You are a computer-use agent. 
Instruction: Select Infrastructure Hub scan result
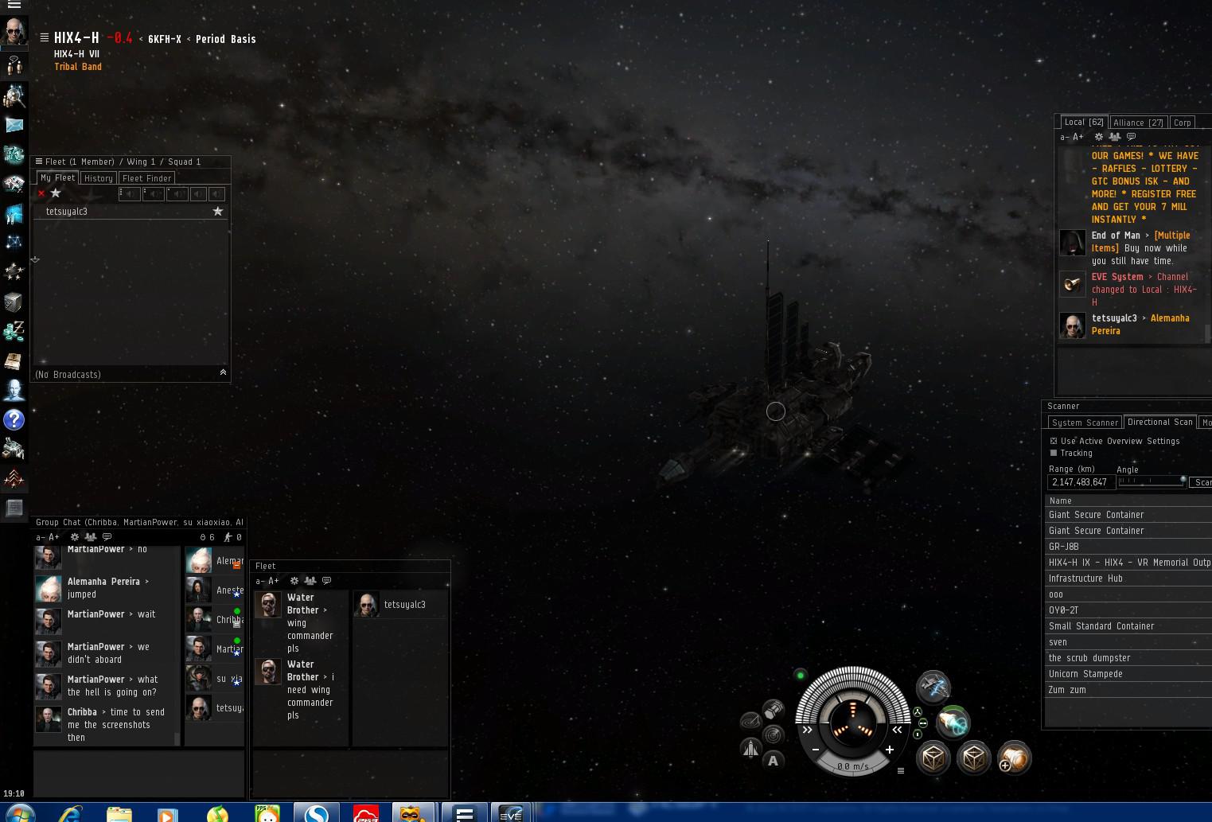point(1128,579)
